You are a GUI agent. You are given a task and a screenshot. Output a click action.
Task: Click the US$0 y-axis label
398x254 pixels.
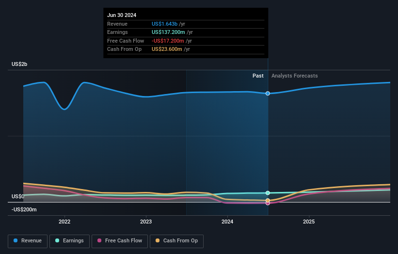pos(18,196)
